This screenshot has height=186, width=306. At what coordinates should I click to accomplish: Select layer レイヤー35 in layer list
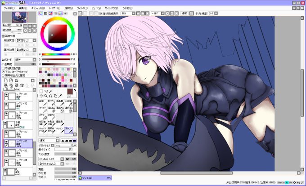coord(18,153)
